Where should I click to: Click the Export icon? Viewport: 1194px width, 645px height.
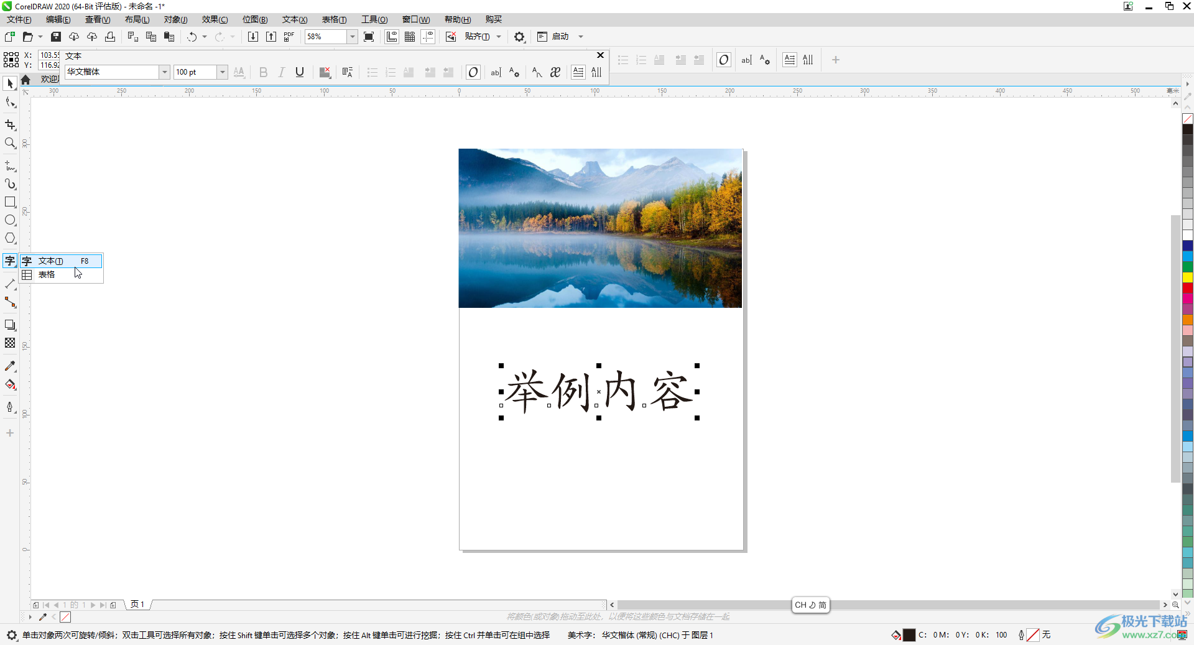pyautogui.click(x=271, y=37)
